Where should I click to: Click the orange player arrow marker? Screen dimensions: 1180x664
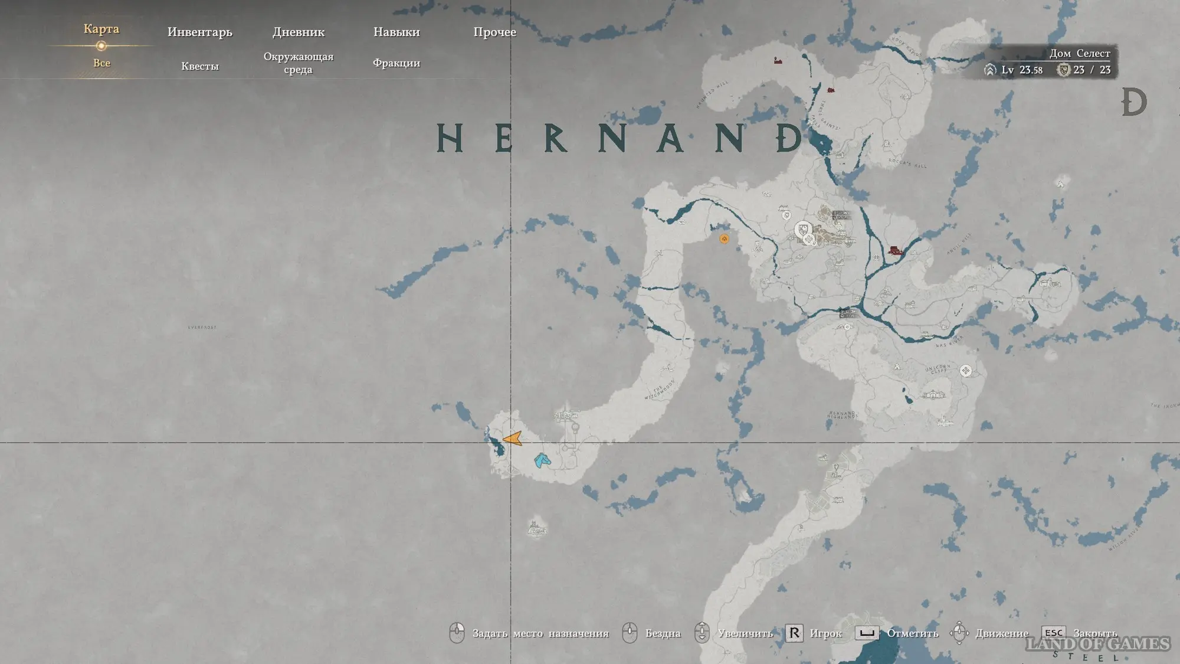[513, 439]
